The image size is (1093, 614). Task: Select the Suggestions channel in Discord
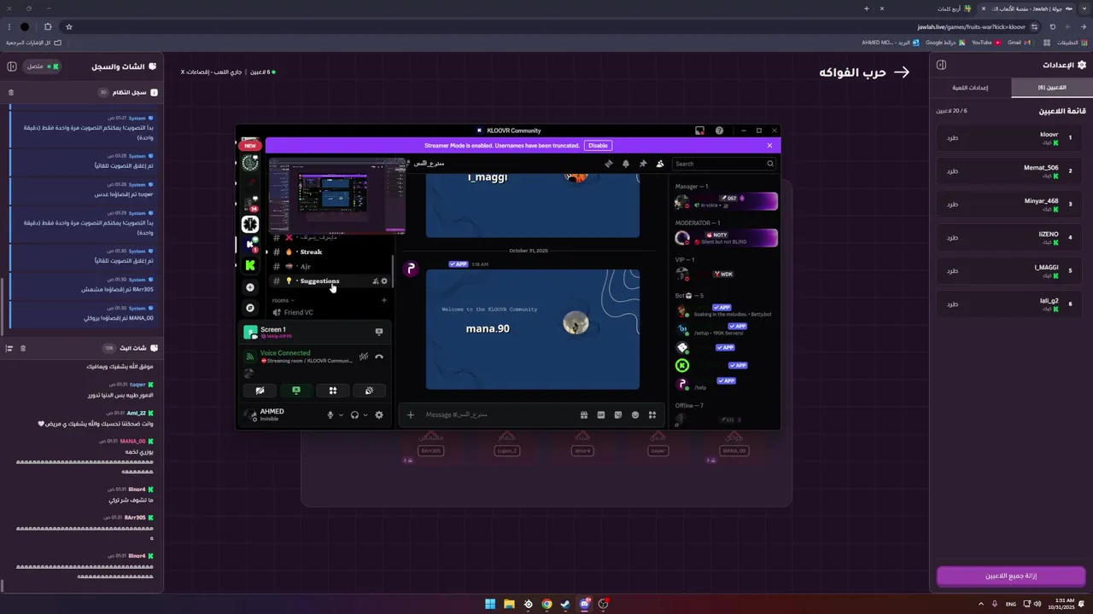329,281
